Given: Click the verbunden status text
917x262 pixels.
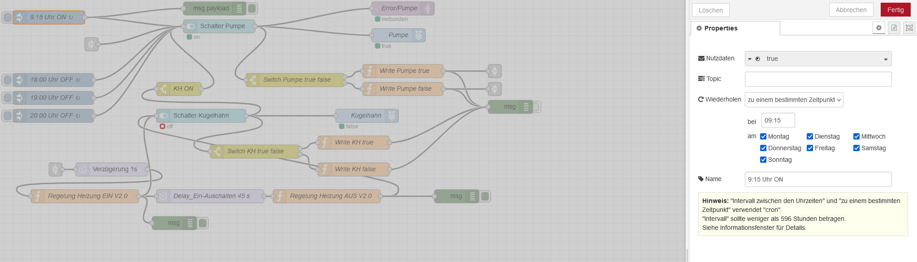Looking at the screenshot, I should [x=394, y=19].
